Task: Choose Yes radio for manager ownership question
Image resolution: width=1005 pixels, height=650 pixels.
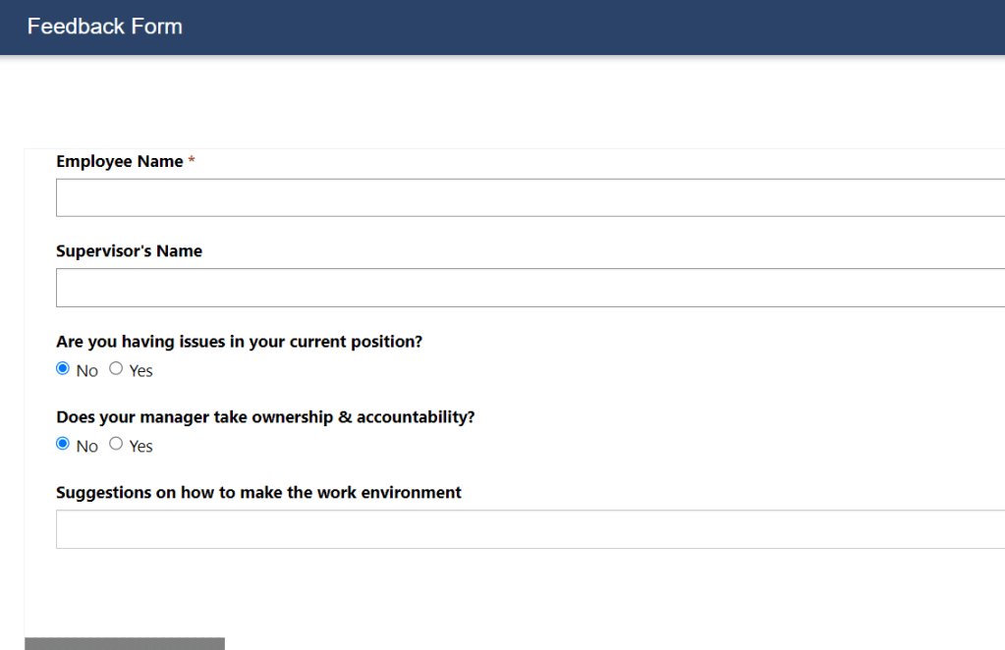Action: (116, 444)
